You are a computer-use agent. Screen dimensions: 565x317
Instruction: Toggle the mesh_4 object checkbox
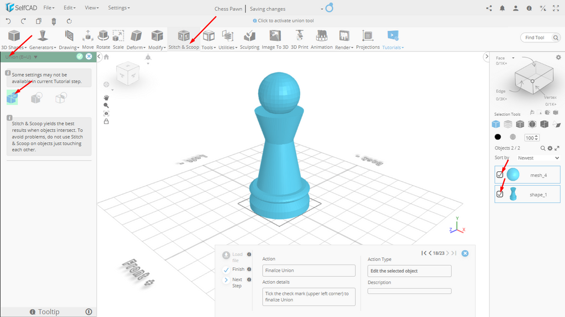coord(500,175)
